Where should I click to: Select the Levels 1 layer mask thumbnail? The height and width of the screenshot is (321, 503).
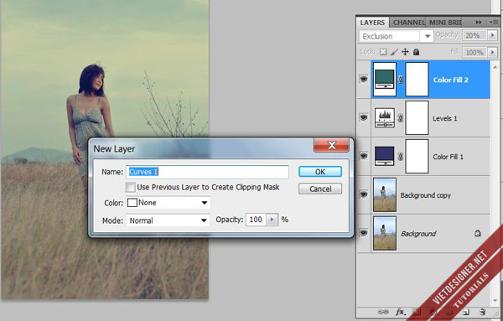tap(417, 117)
